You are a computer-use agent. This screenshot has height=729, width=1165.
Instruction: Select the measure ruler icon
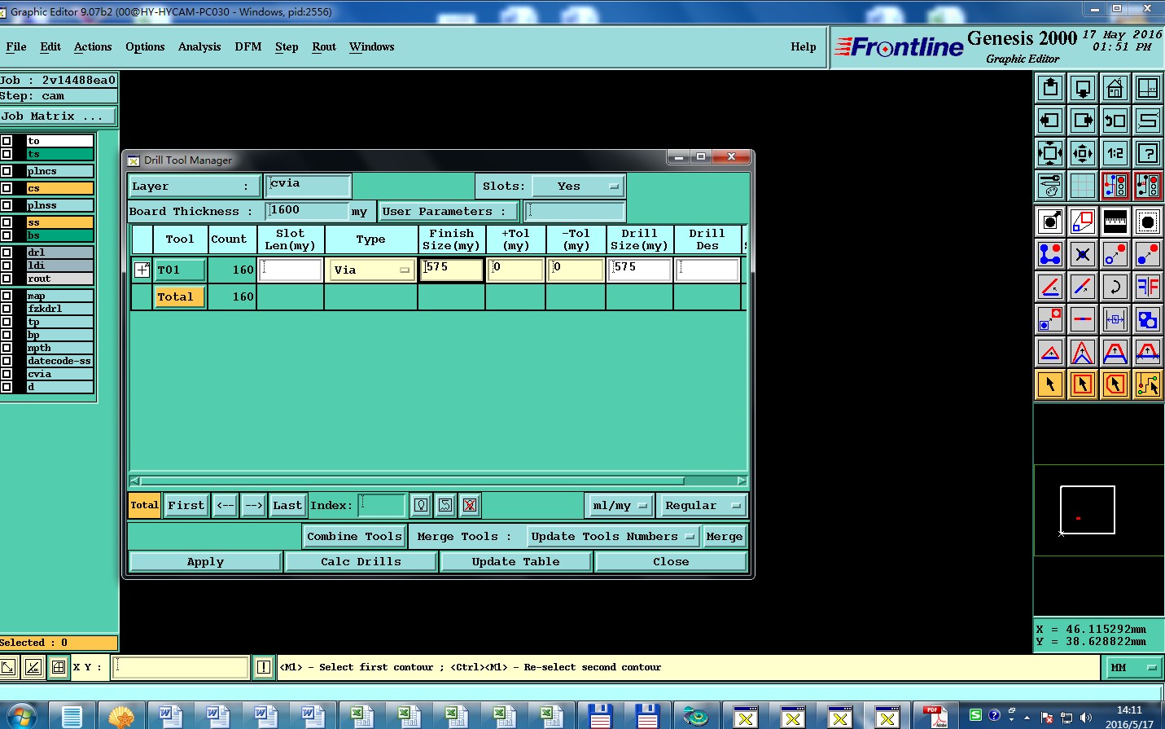[1115, 222]
